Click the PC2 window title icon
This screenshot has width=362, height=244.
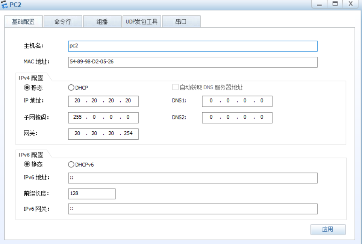pos(4,5)
